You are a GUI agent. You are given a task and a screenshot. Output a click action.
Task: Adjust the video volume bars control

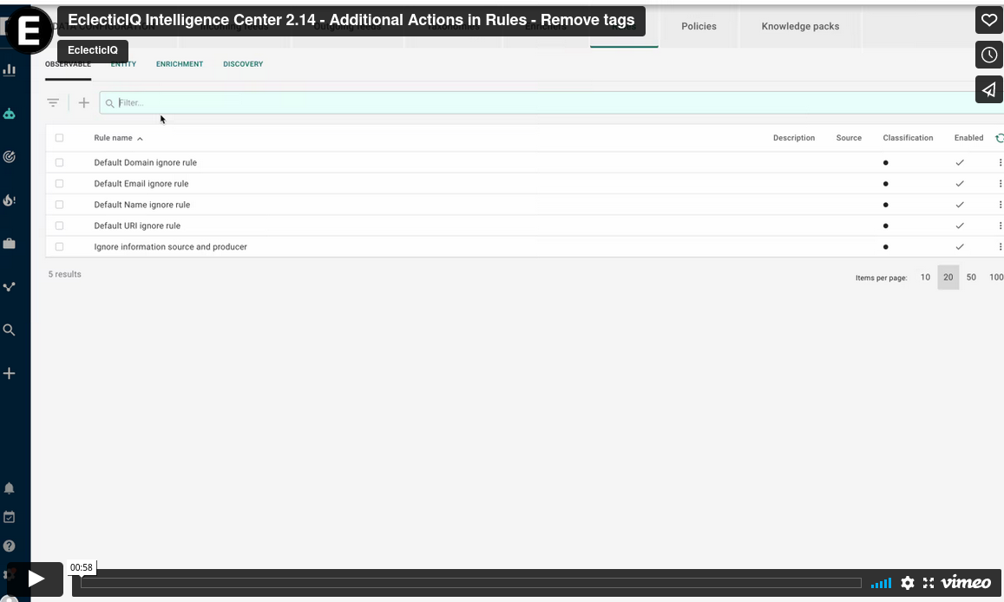tap(881, 583)
